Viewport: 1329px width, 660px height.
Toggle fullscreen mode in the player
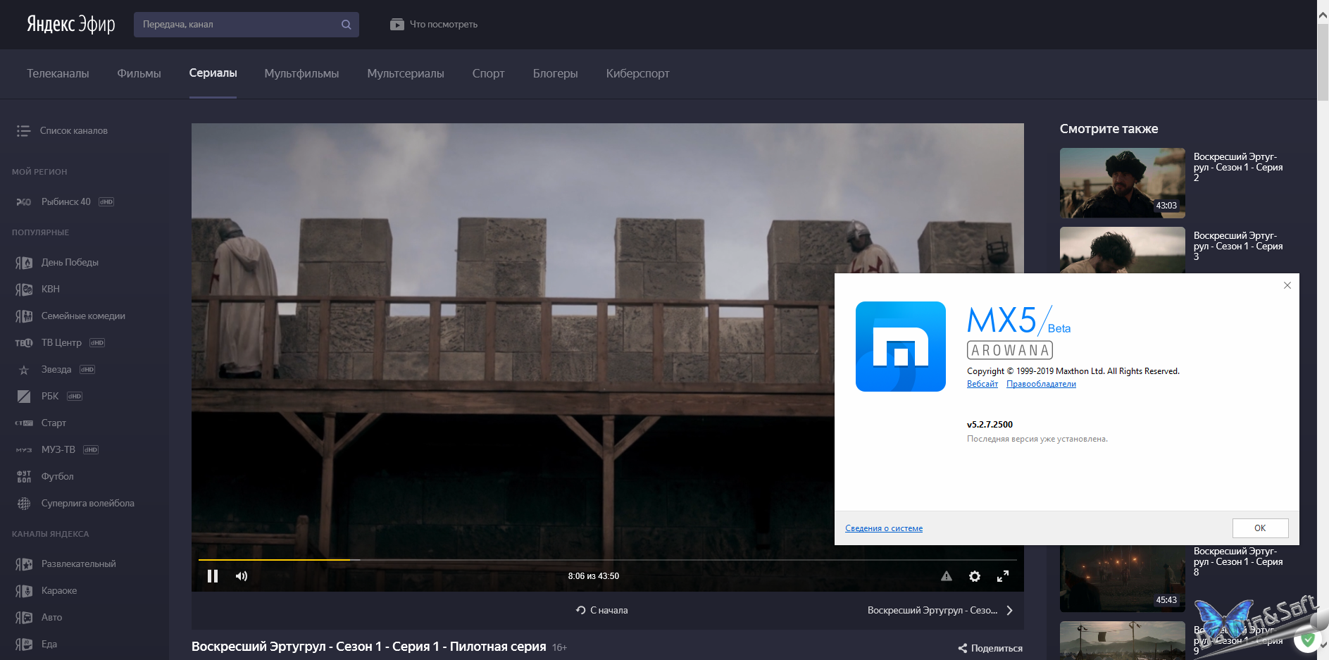(x=1003, y=576)
